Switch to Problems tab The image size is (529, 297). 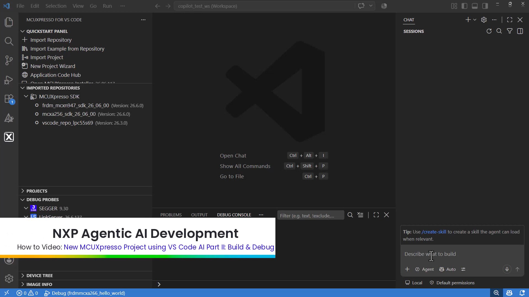coord(171,215)
